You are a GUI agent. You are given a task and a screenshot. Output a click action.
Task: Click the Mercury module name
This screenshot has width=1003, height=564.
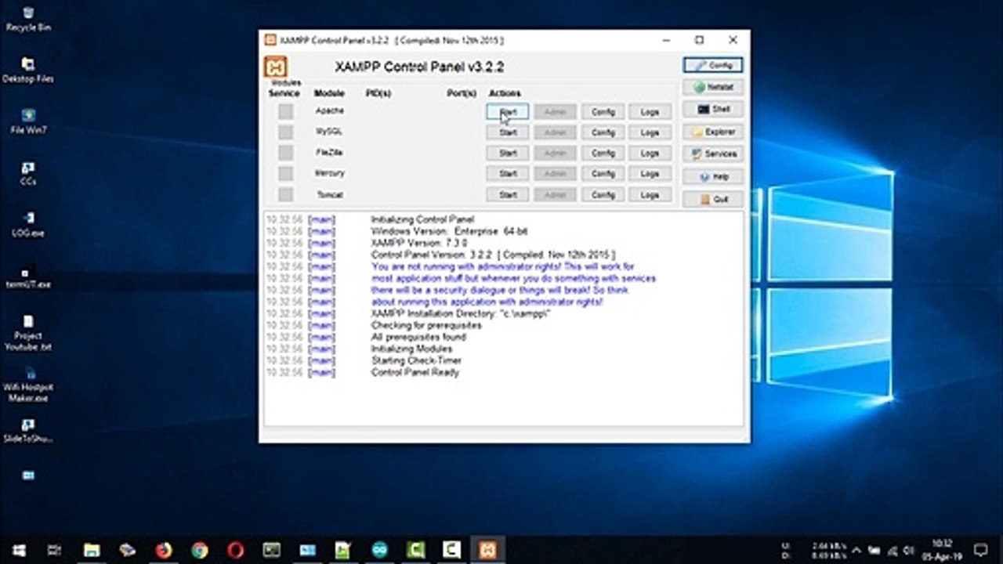click(x=330, y=173)
